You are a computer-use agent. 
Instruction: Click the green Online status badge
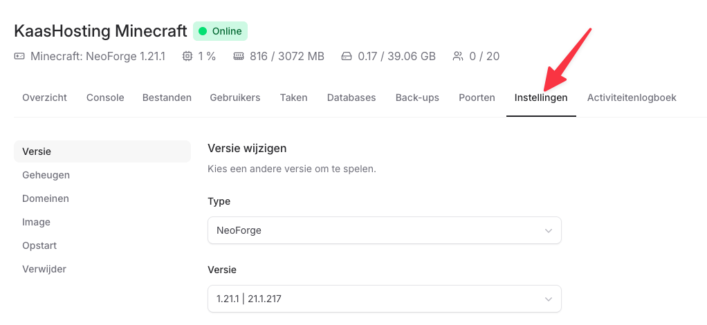click(220, 31)
